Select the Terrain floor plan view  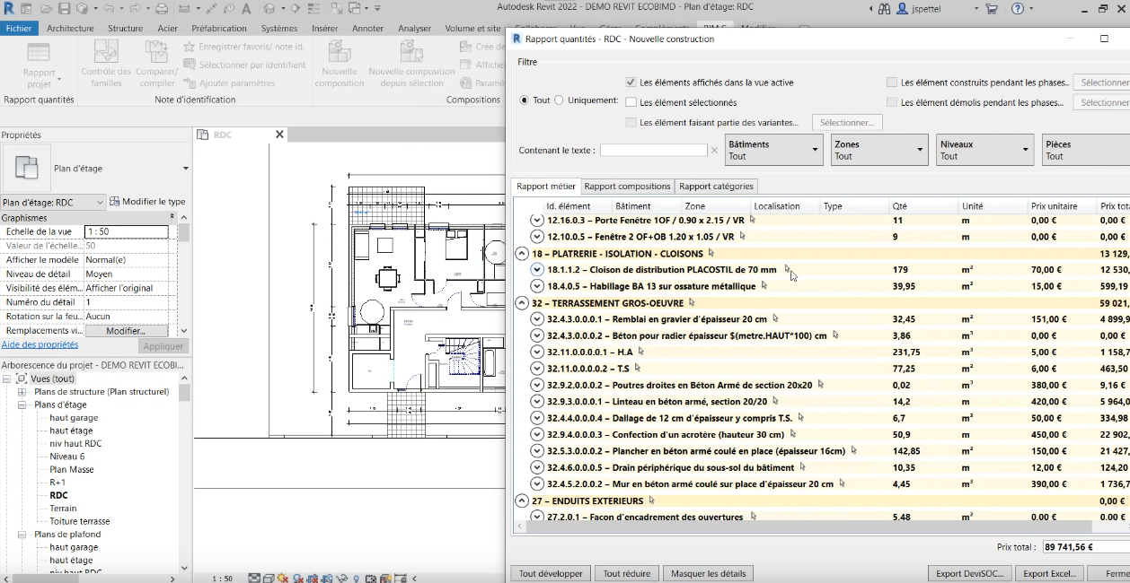(x=63, y=508)
